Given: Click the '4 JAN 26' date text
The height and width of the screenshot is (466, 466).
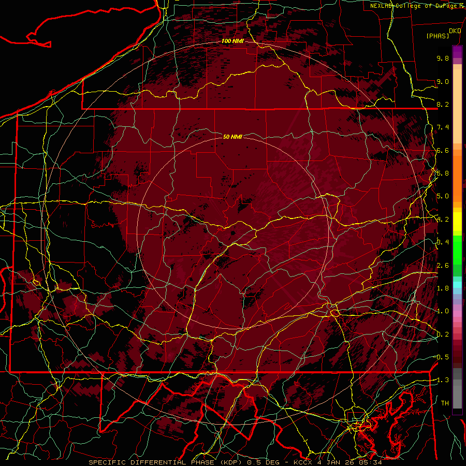Looking at the screenshot, I should [336, 462].
